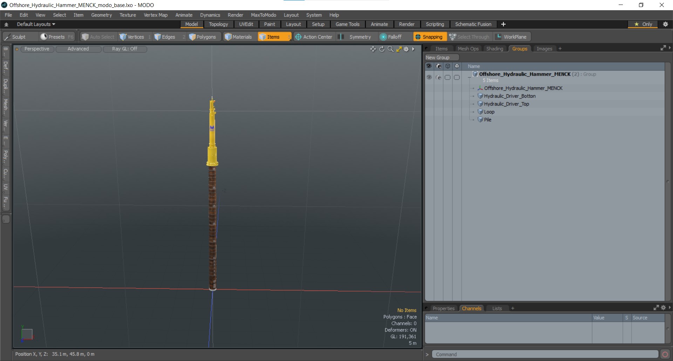Viewport: 673px width, 361px height.
Task: Open the MaxToModo menu
Action: pos(264,15)
